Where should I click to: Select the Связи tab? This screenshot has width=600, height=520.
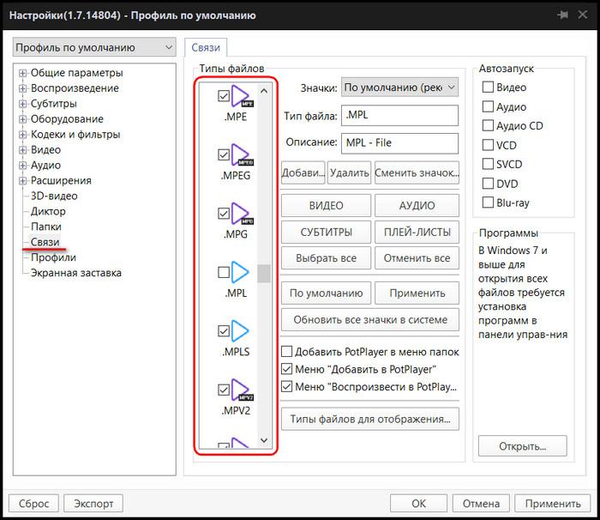(206, 47)
